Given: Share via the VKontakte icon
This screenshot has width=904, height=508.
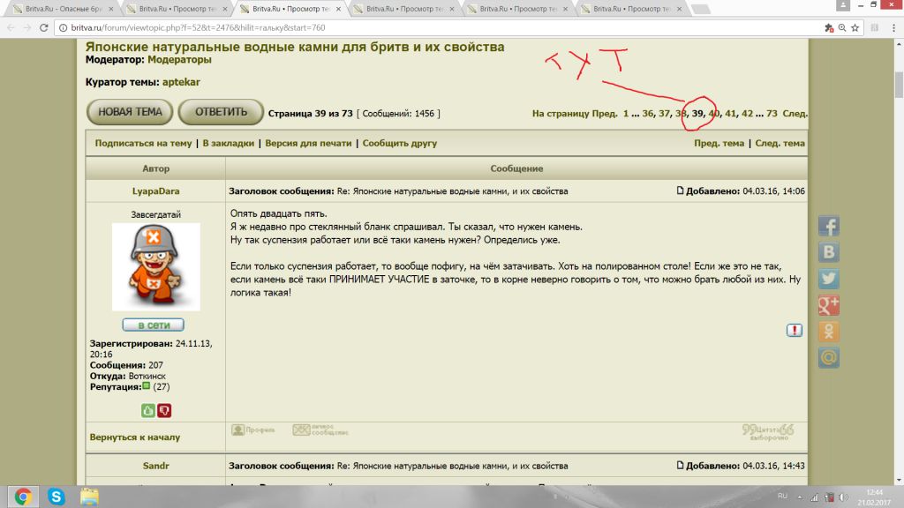Looking at the screenshot, I should point(829,252).
